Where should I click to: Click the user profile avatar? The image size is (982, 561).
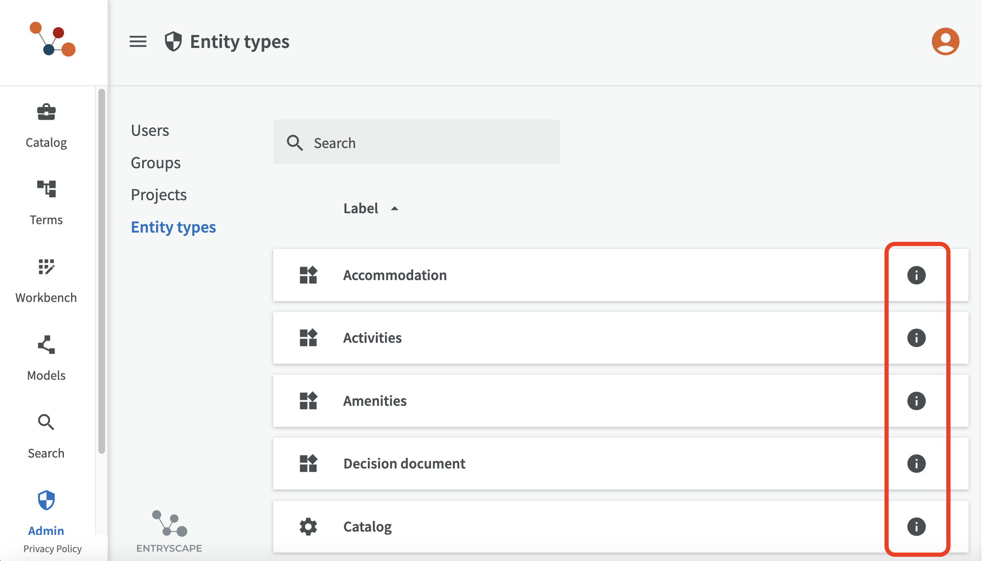pos(945,42)
